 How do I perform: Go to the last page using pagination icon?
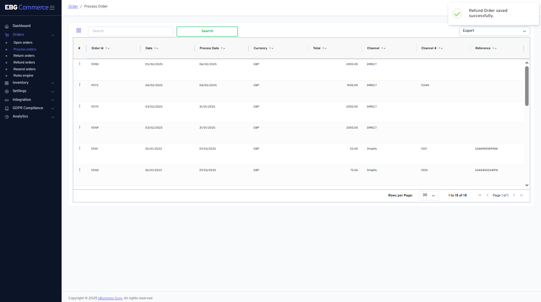[x=522, y=195]
